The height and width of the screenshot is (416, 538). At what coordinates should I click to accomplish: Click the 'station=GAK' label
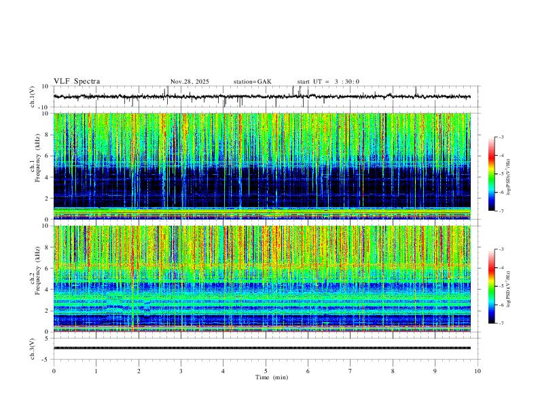click(253, 82)
